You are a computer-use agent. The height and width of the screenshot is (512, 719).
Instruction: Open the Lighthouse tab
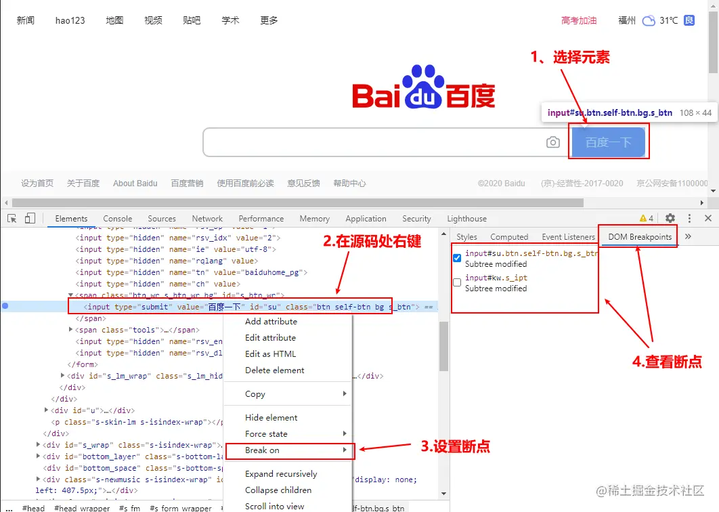point(466,219)
